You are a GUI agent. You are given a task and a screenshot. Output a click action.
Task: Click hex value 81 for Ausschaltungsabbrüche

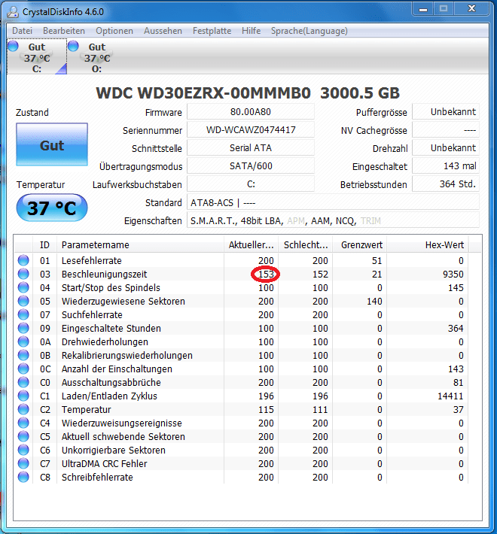click(x=458, y=383)
